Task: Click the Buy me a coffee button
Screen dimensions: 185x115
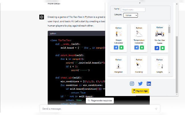Action: 140,91
